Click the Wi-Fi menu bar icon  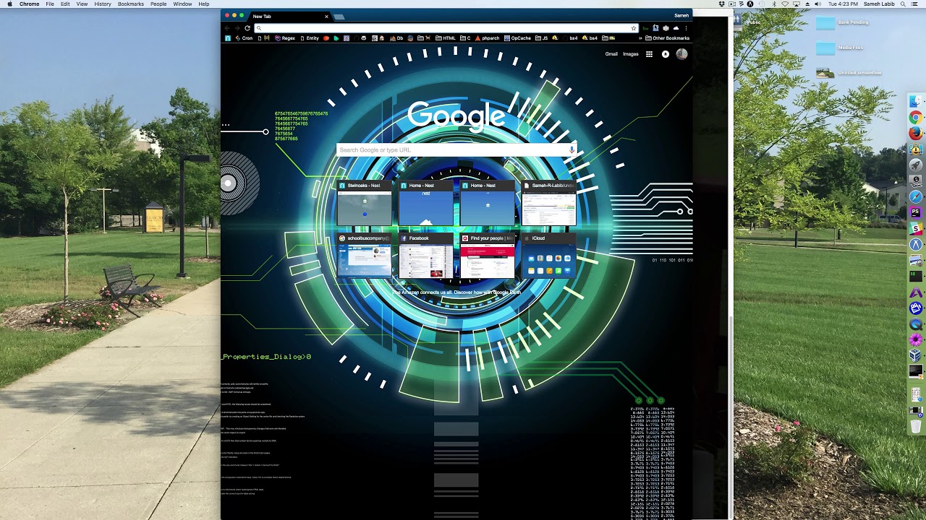[785, 4]
